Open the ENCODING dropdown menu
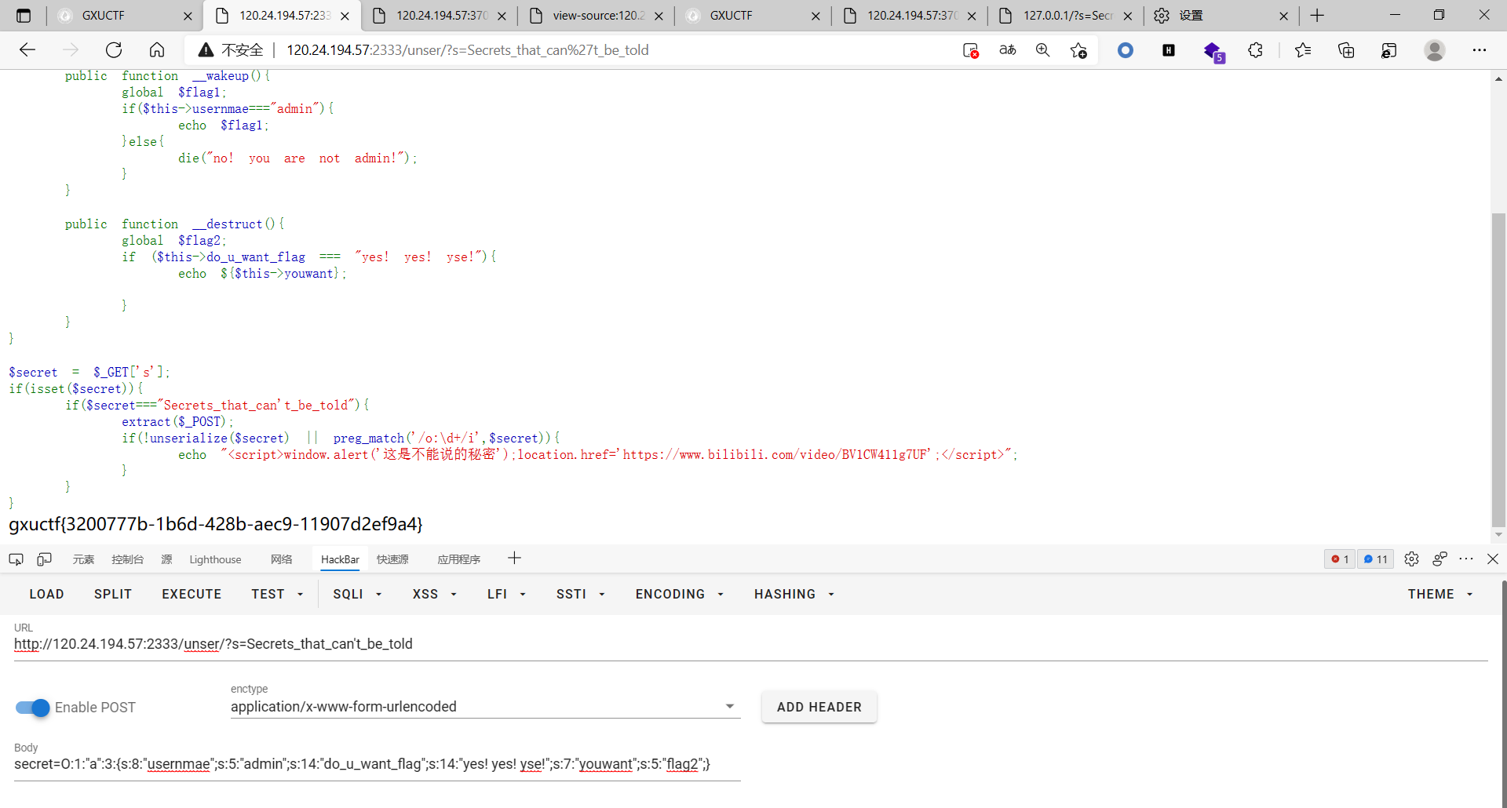Viewport: 1507px width, 808px height. tap(679, 595)
